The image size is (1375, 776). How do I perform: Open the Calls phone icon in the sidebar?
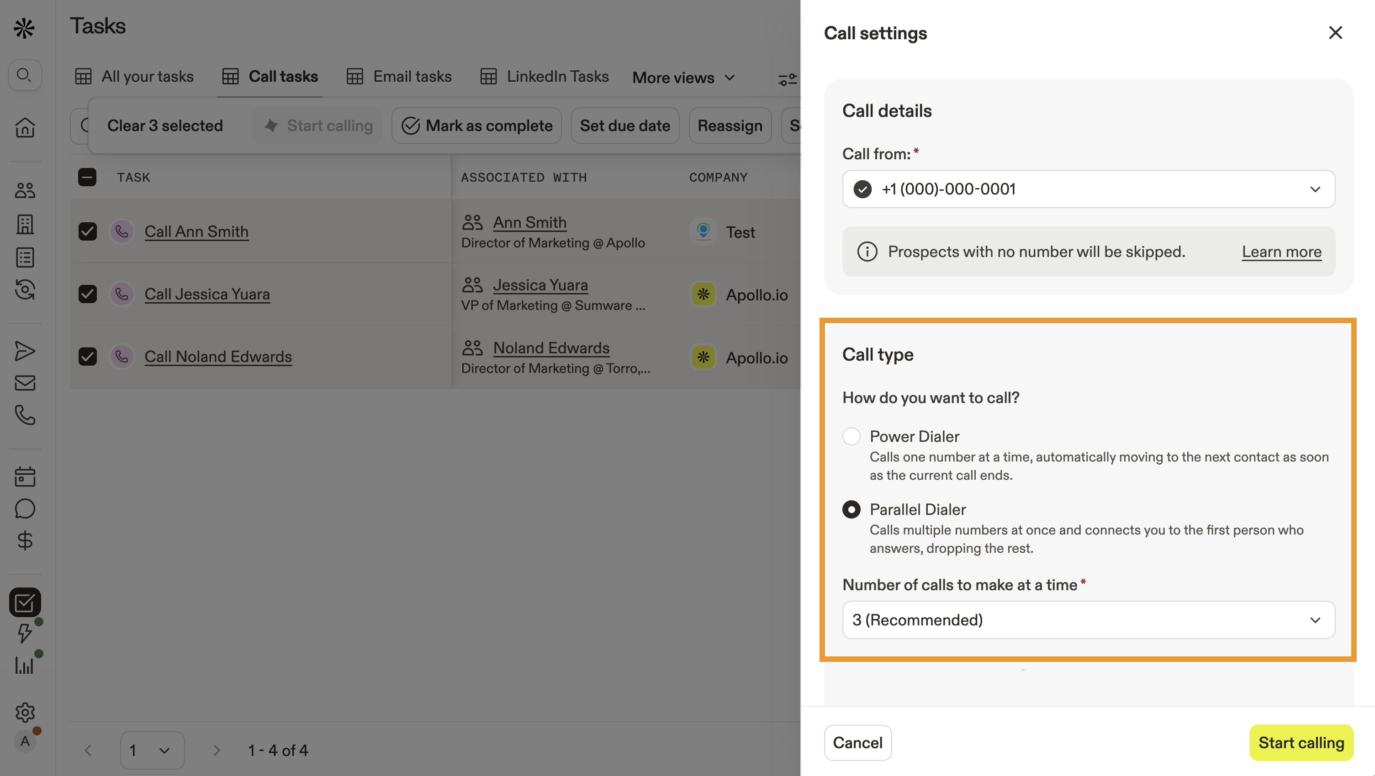(25, 415)
